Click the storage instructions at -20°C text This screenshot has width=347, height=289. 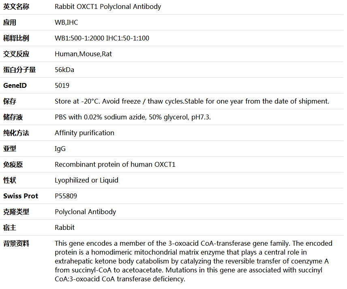click(192, 102)
